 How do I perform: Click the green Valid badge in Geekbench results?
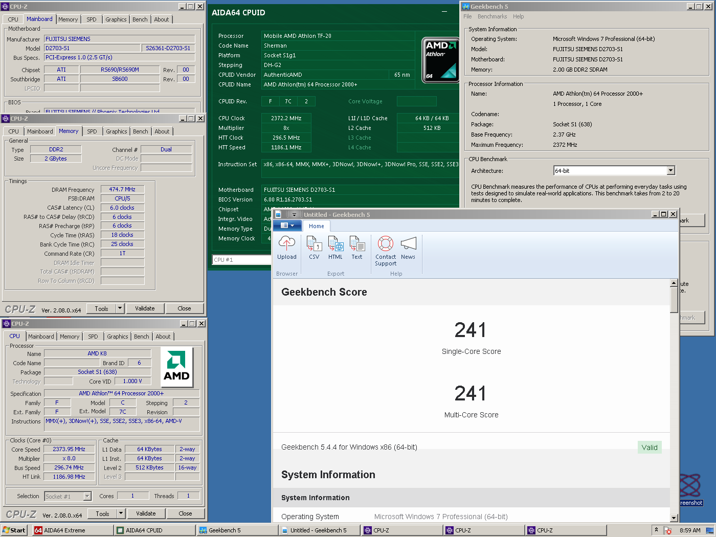[650, 447]
